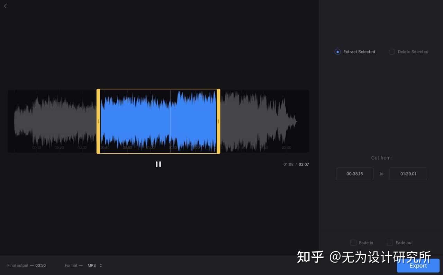
Task: Open the MP3 format selector arrows
Action: (100, 265)
